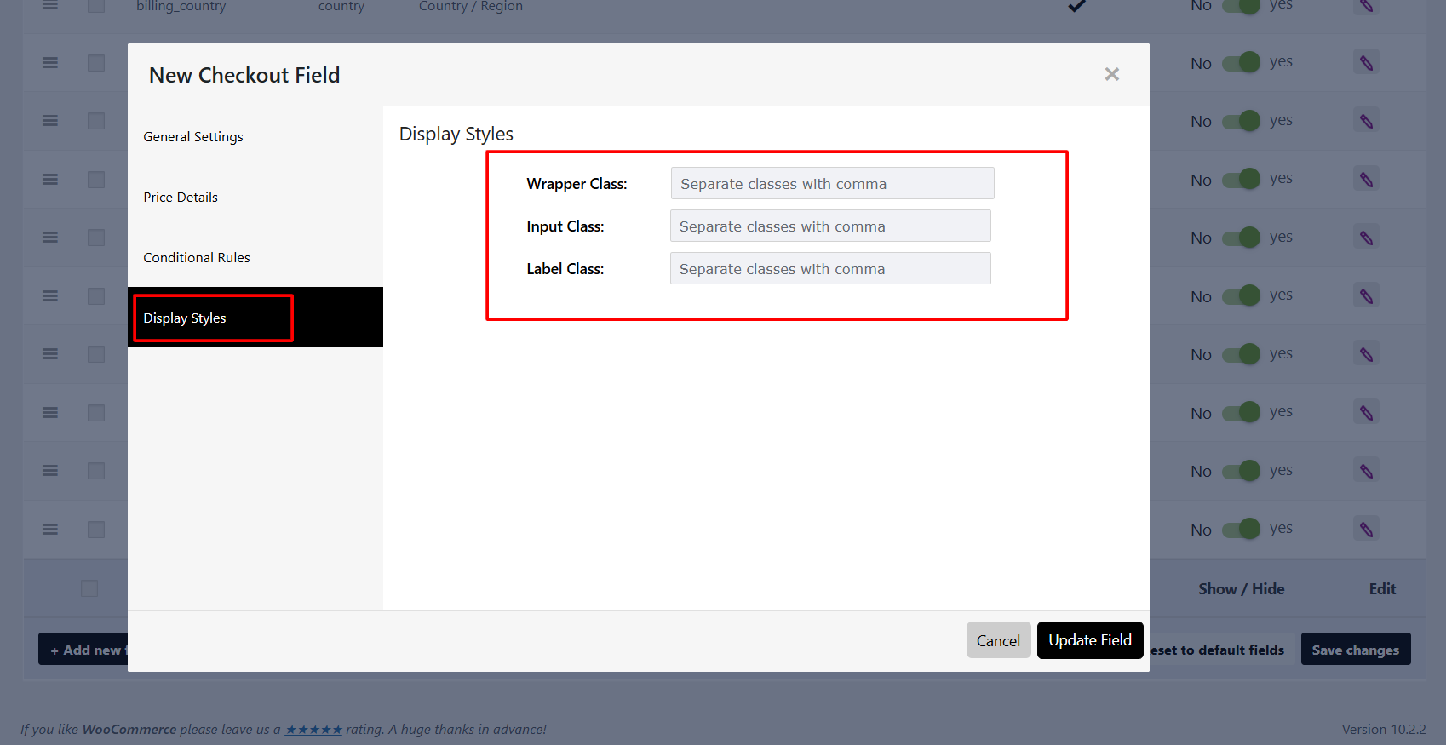Screen dimensions: 1446x745
Task: Click the Cancel button
Action: pyautogui.click(x=998, y=640)
